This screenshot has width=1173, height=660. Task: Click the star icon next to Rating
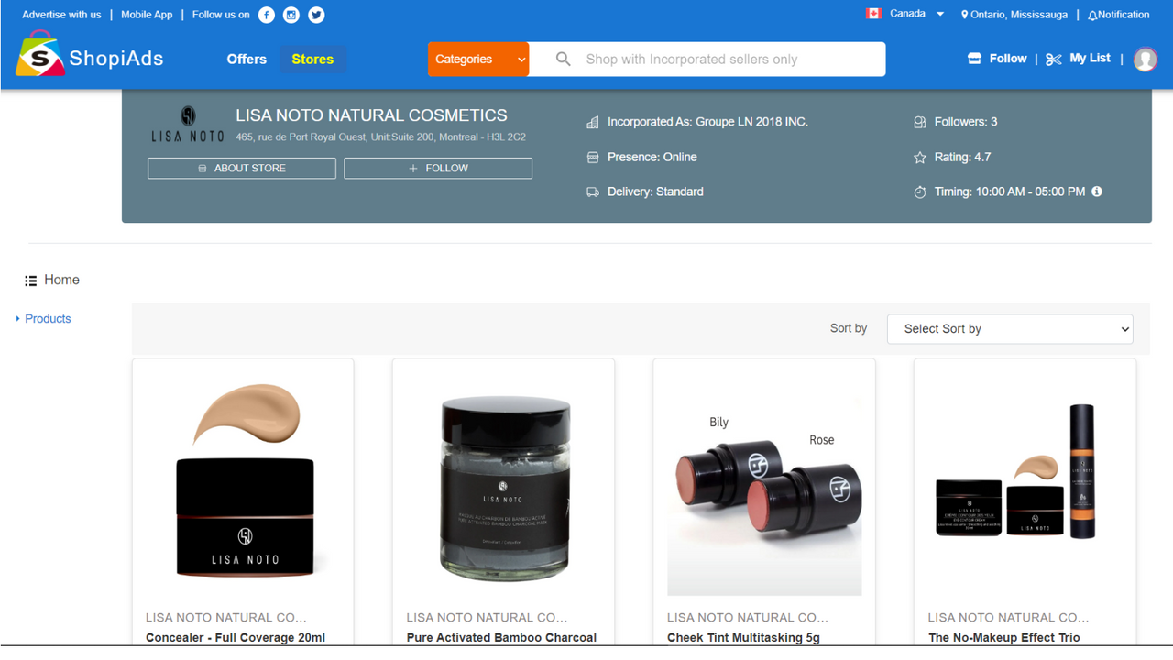pyautogui.click(x=920, y=158)
